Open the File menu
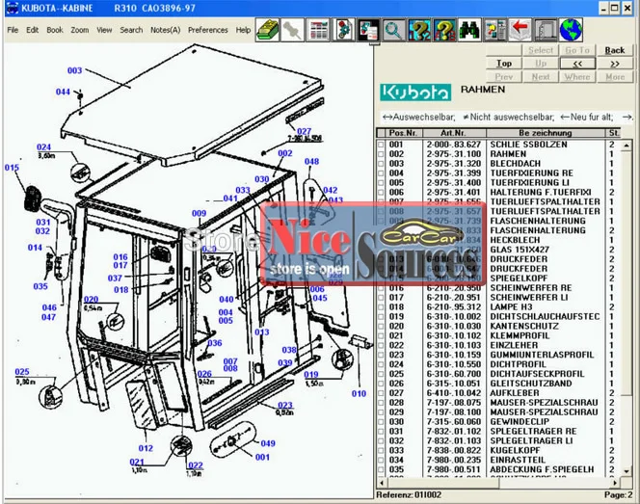This screenshot has width=640, height=504. (13, 30)
